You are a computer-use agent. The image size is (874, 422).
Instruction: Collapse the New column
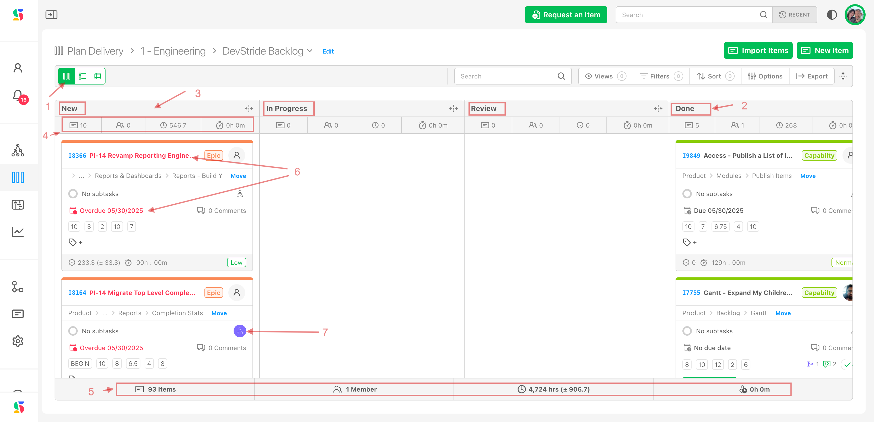pos(249,109)
